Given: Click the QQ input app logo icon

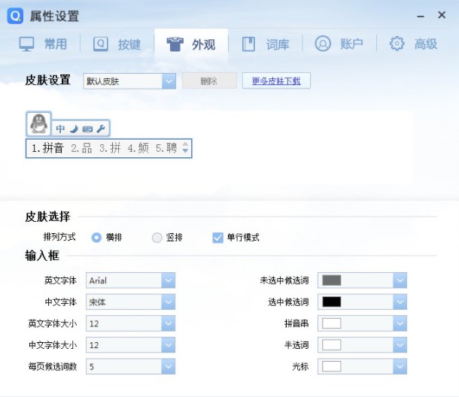Looking at the screenshot, I should point(15,16).
